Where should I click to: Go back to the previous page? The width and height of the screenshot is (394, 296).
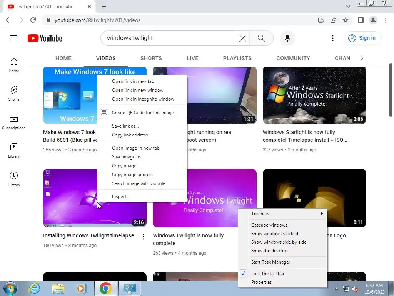[x=8, y=20]
